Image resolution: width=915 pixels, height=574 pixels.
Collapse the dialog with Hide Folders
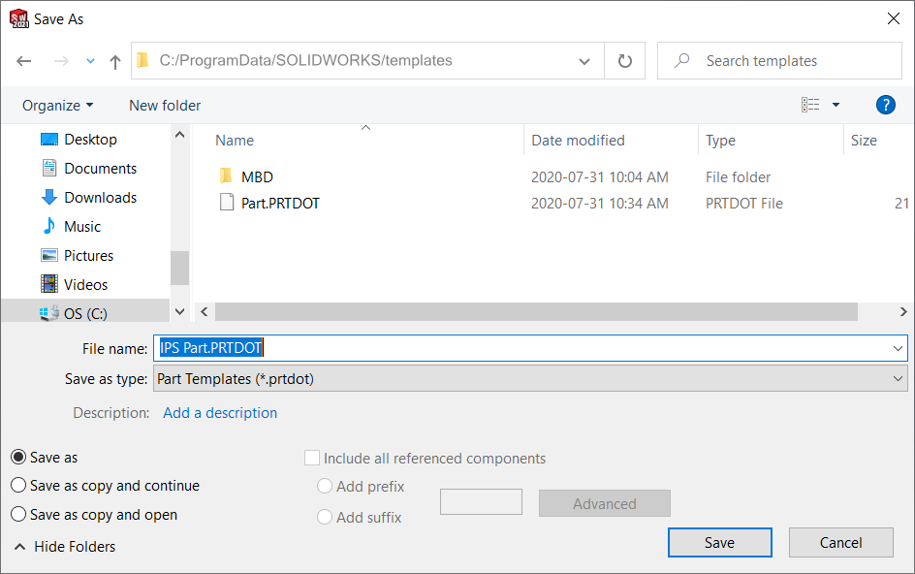click(x=65, y=547)
